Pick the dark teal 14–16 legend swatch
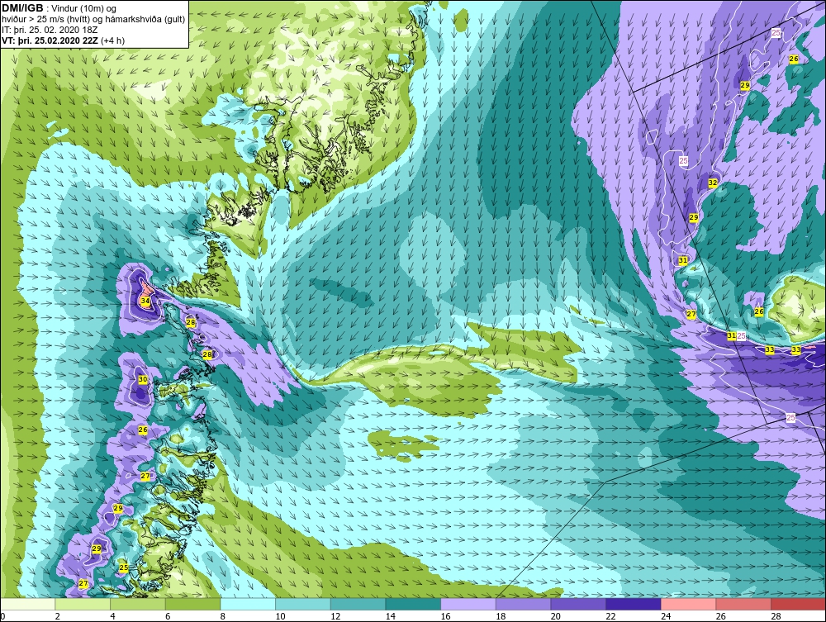This screenshot has height=622, width=826. pyautogui.click(x=412, y=604)
